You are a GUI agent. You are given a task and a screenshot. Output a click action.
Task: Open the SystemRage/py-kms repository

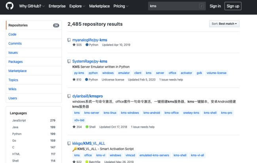pyautogui.click(x=90, y=61)
